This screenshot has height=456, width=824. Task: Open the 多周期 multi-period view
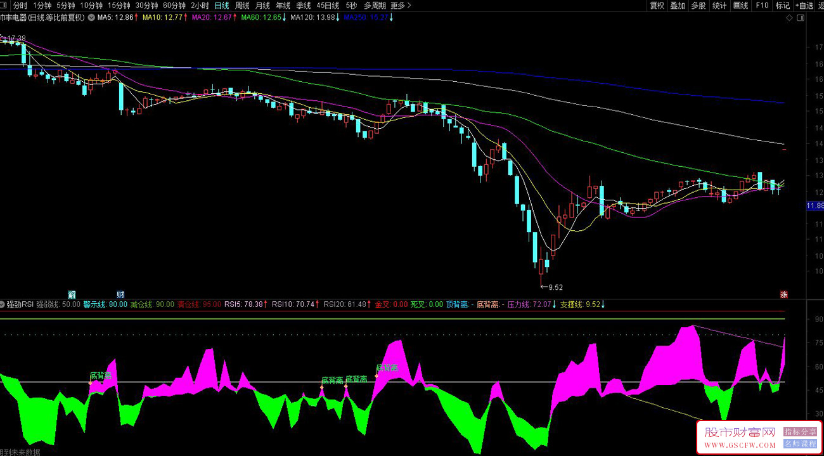[375, 5]
